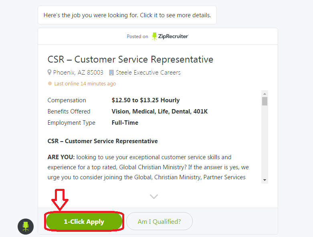The height and width of the screenshot is (237, 313).
Task: Click the ZipRecruiter wordmark text
Action: 174,36
